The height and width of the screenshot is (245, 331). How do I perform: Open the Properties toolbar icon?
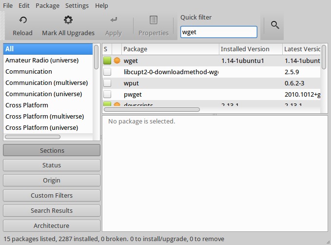pos(154,20)
